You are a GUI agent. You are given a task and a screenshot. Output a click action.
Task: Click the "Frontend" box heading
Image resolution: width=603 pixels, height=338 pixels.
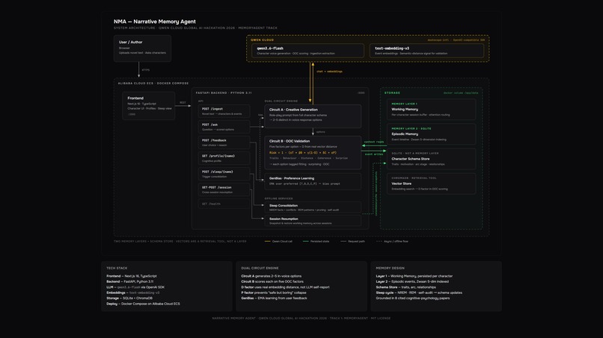[135, 98]
